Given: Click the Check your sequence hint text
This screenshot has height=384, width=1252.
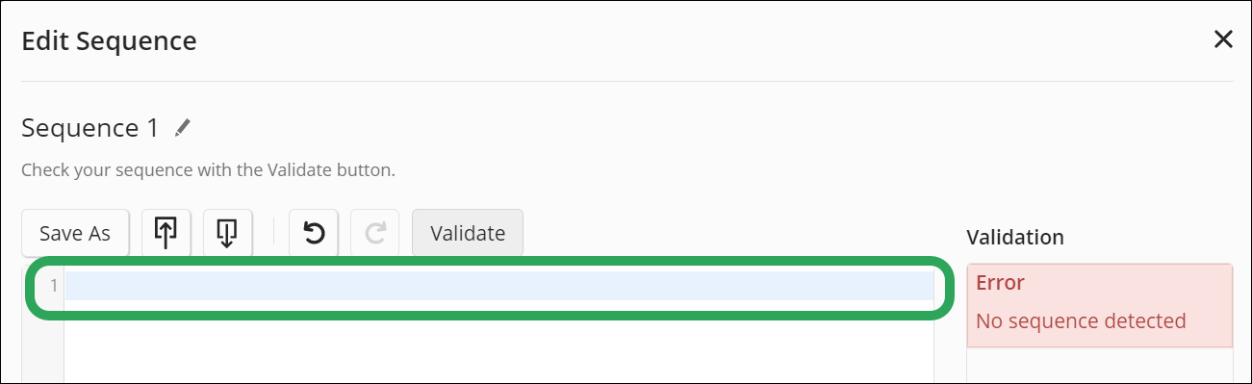Looking at the screenshot, I should (209, 170).
